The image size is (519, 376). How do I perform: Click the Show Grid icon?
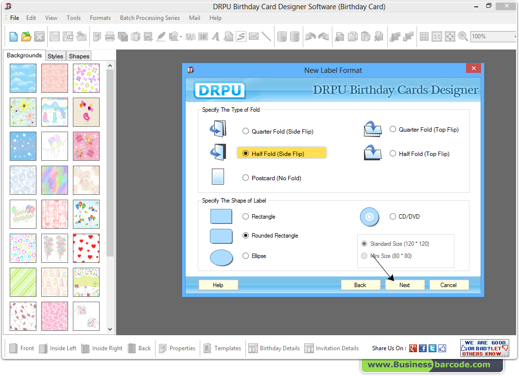pyautogui.click(x=424, y=36)
